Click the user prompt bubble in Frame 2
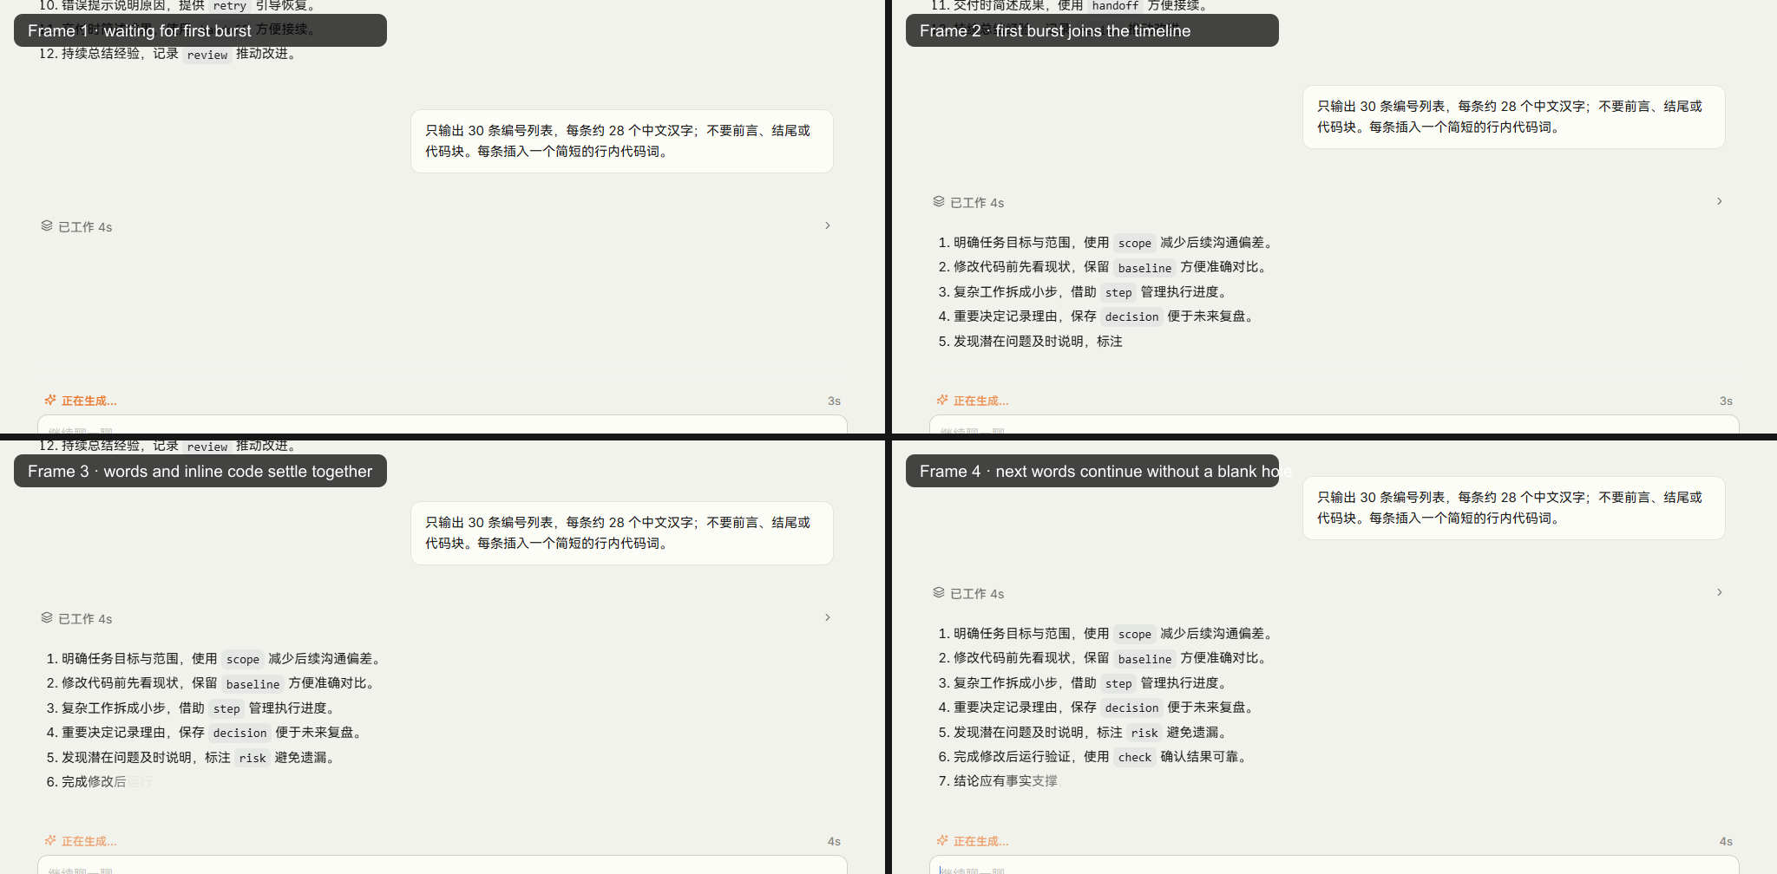This screenshot has height=874, width=1777. 1514,117
